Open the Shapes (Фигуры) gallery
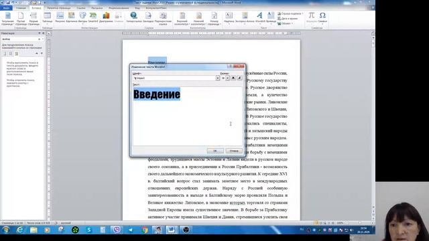This screenshot has height=241, width=429. (x=82, y=17)
